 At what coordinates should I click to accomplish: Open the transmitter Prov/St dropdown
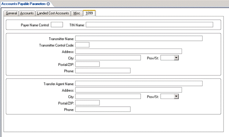pos(176,58)
